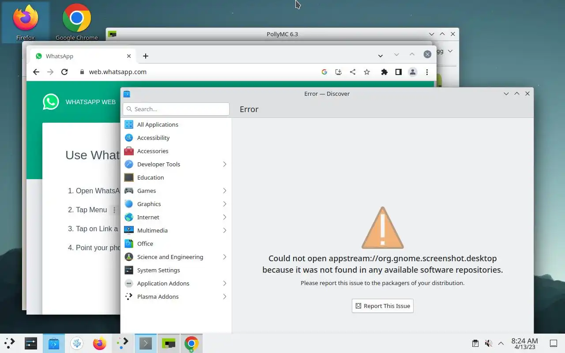Select the Accessories category label

(x=153, y=151)
